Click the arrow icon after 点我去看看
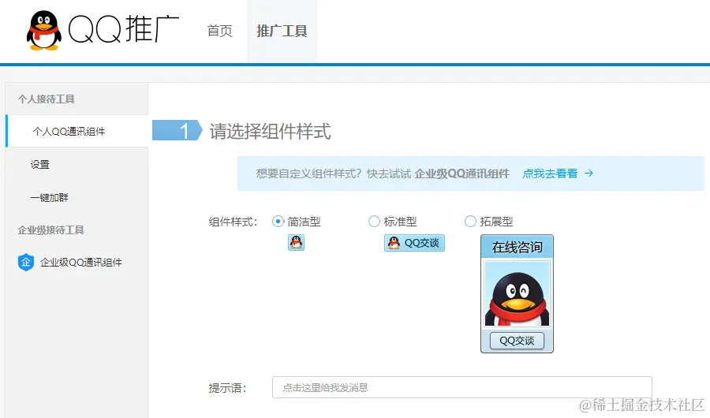The image size is (710, 418). 589,174
